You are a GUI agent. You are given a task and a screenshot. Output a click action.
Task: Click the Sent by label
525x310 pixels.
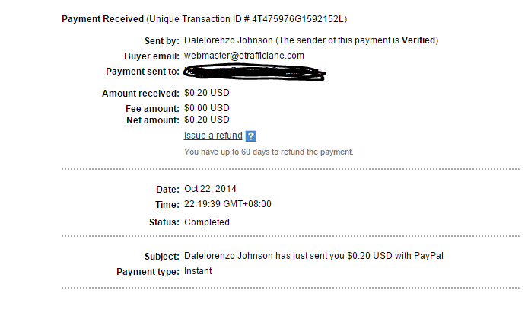pyautogui.click(x=162, y=41)
